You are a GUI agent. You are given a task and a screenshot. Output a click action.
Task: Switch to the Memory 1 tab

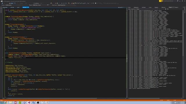pyautogui.click(x=163, y=7)
